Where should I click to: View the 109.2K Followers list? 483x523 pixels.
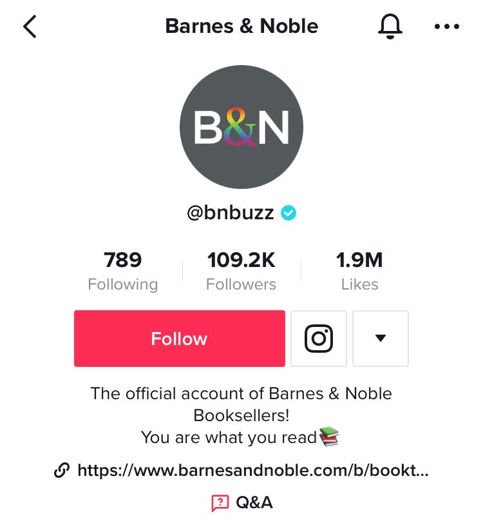coord(241,271)
